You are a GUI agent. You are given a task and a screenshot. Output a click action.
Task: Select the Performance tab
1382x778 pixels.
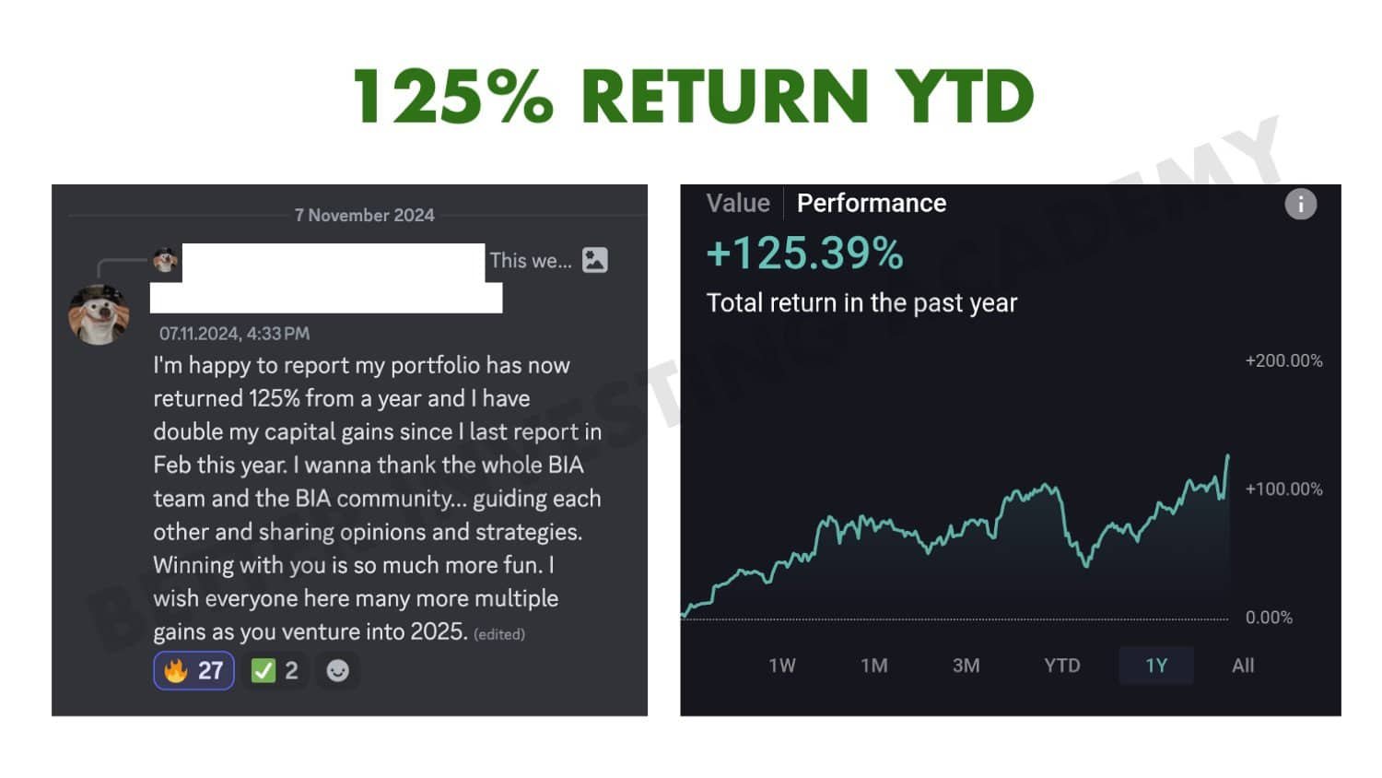tap(871, 203)
